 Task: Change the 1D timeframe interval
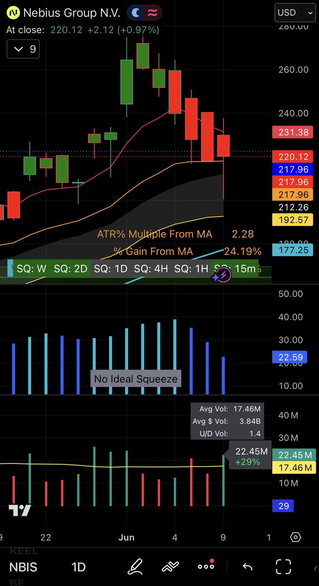point(79,567)
